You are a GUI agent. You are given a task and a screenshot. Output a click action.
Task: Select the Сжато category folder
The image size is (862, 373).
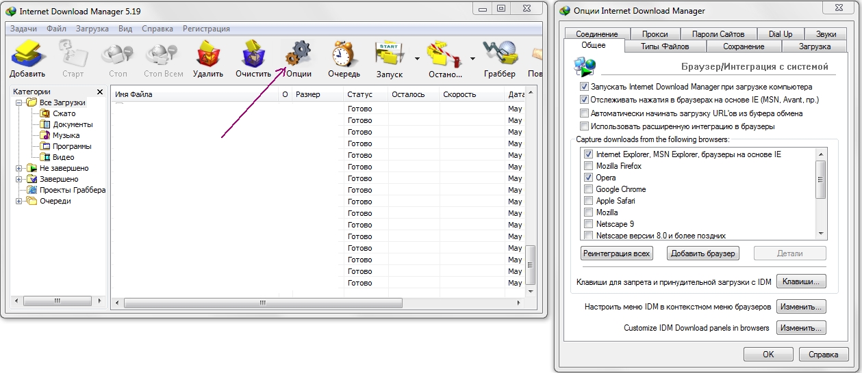(x=58, y=113)
